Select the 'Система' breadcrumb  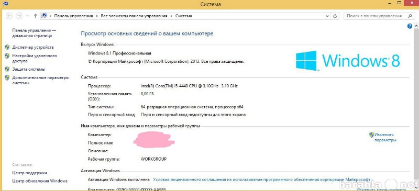point(184,16)
